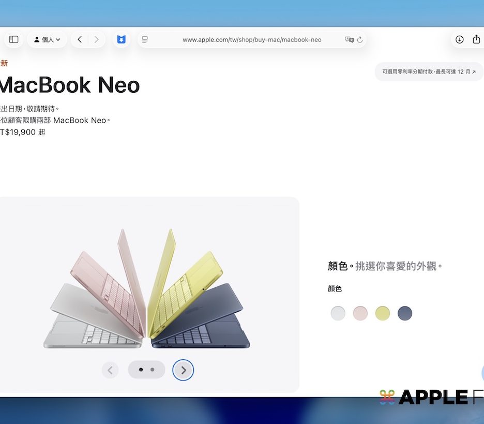Click the translate page icon
The width and height of the screenshot is (484, 424).
pos(349,39)
